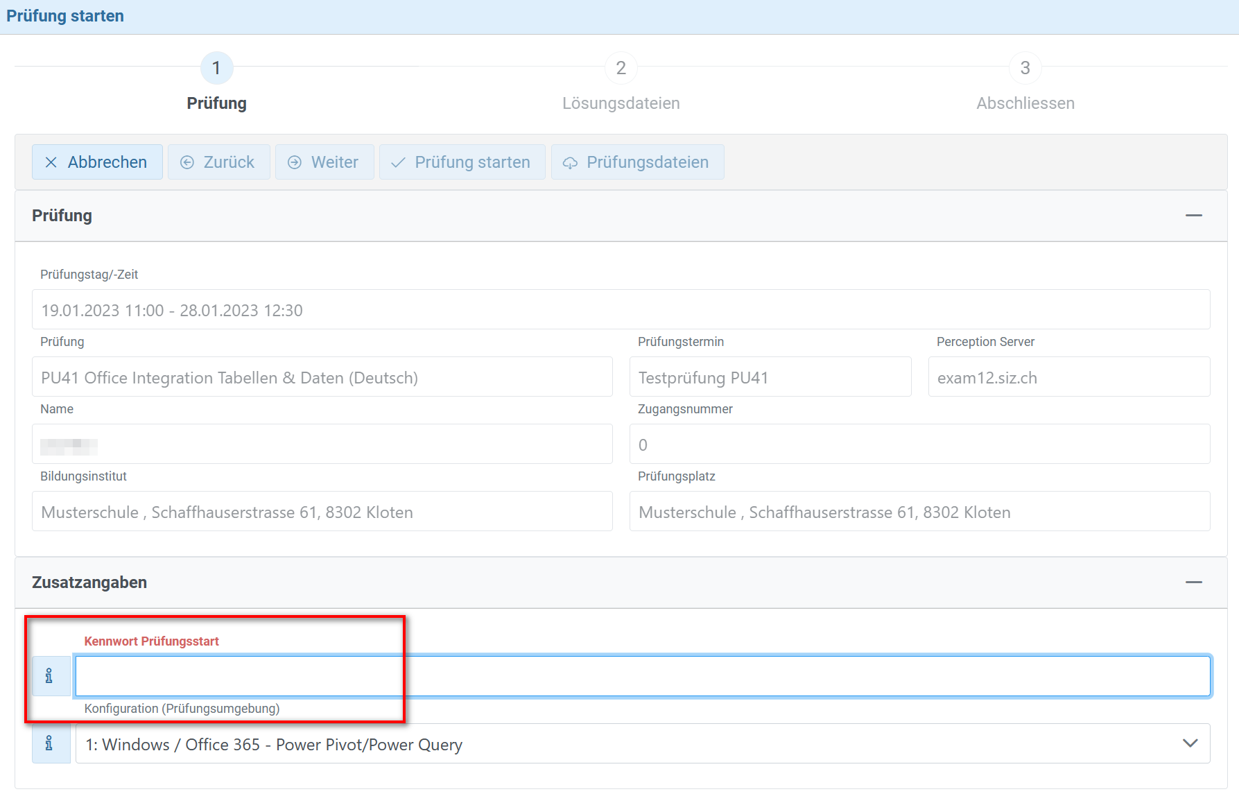
Task: Select wizard step 3 Abschliessen
Action: click(x=1025, y=82)
